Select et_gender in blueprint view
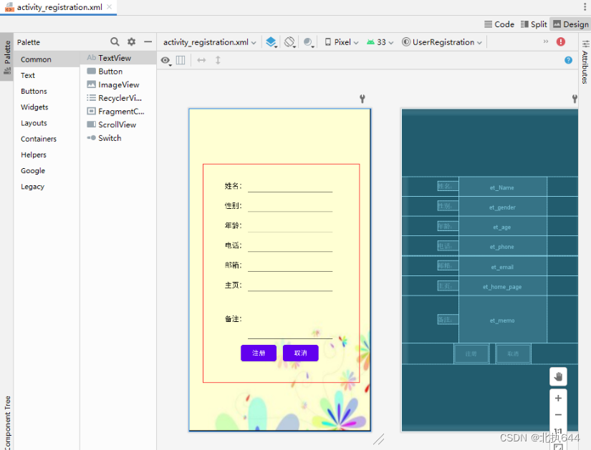The image size is (591, 450). pyautogui.click(x=502, y=207)
